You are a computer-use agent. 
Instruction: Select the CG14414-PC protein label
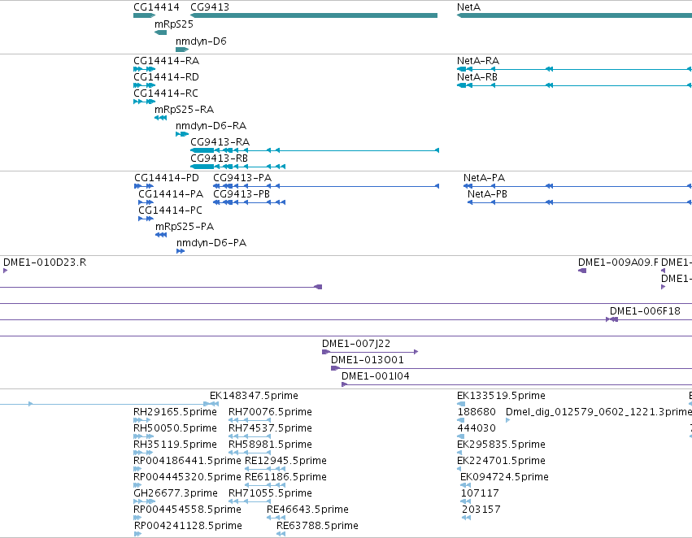(x=170, y=210)
